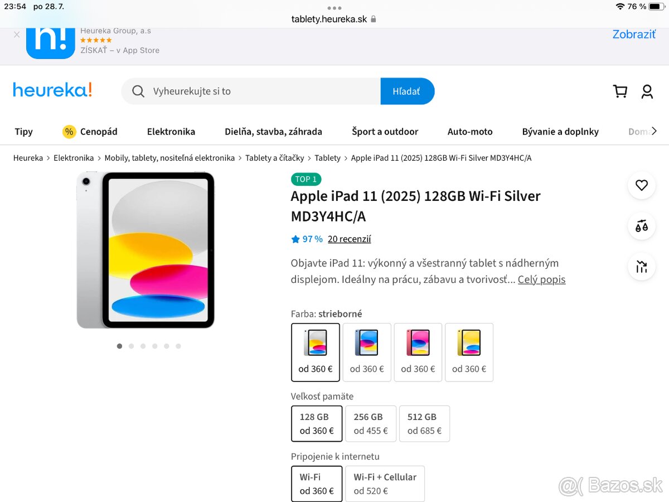Image resolution: width=669 pixels, height=502 pixels.
Task: Open the Auto-moto menu
Action: [470, 132]
